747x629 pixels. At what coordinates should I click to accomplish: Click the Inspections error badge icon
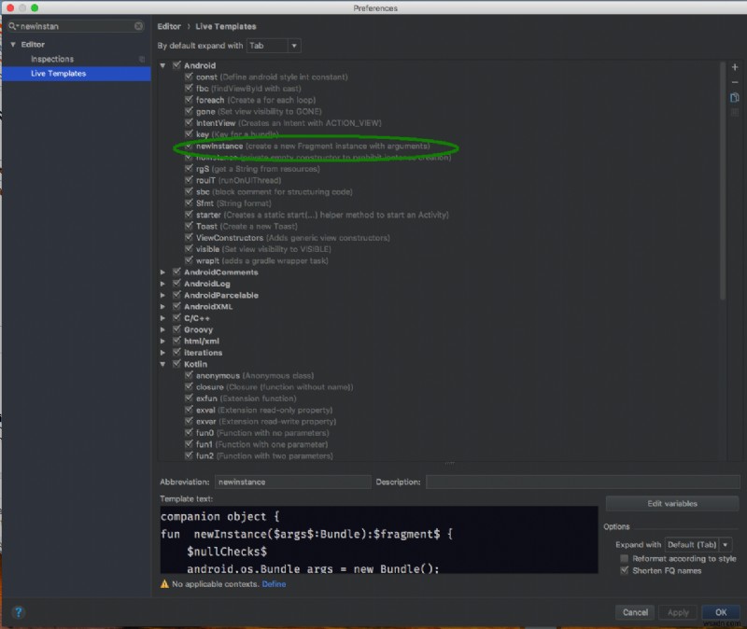[142, 59]
